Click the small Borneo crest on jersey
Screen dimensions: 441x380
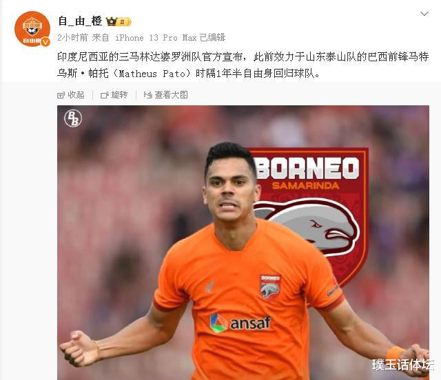[x=269, y=287]
